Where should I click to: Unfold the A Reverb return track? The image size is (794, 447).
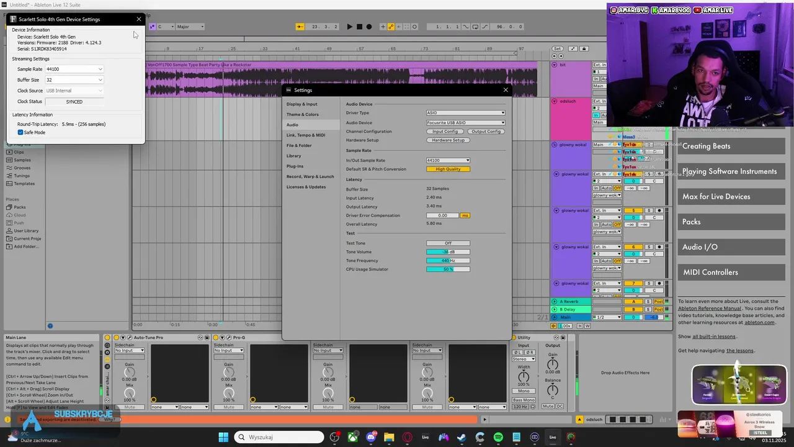[x=555, y=301]
